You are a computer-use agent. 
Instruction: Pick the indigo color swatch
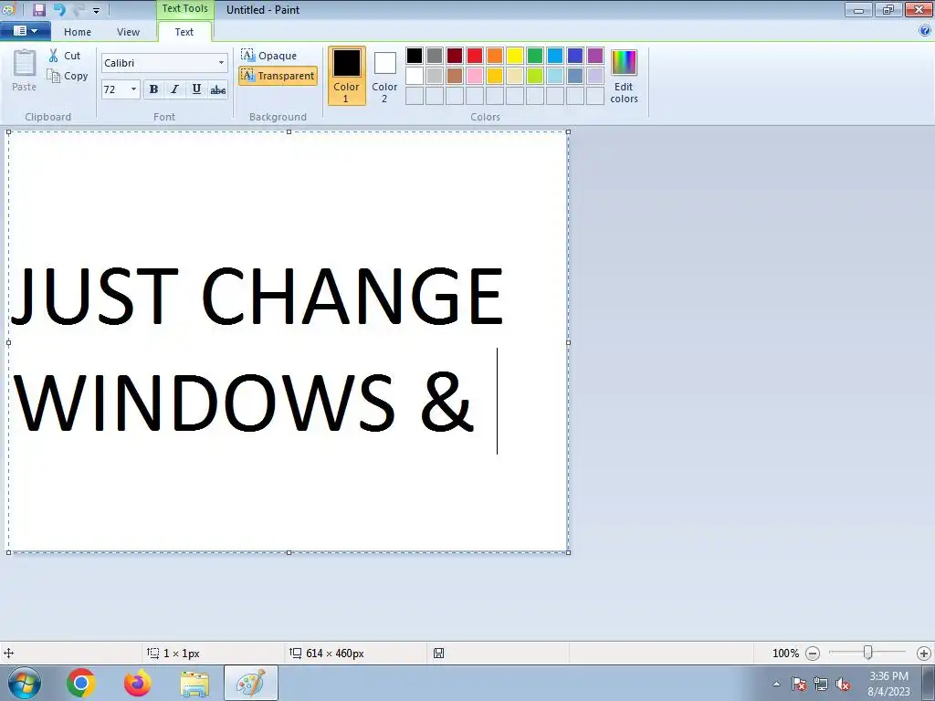[x=575, y=56]
